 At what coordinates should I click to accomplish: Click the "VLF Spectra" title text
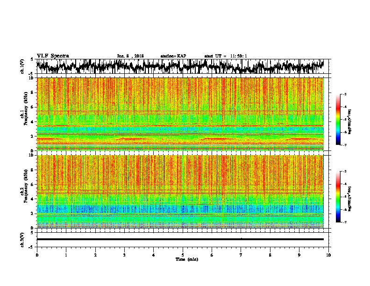53,56
